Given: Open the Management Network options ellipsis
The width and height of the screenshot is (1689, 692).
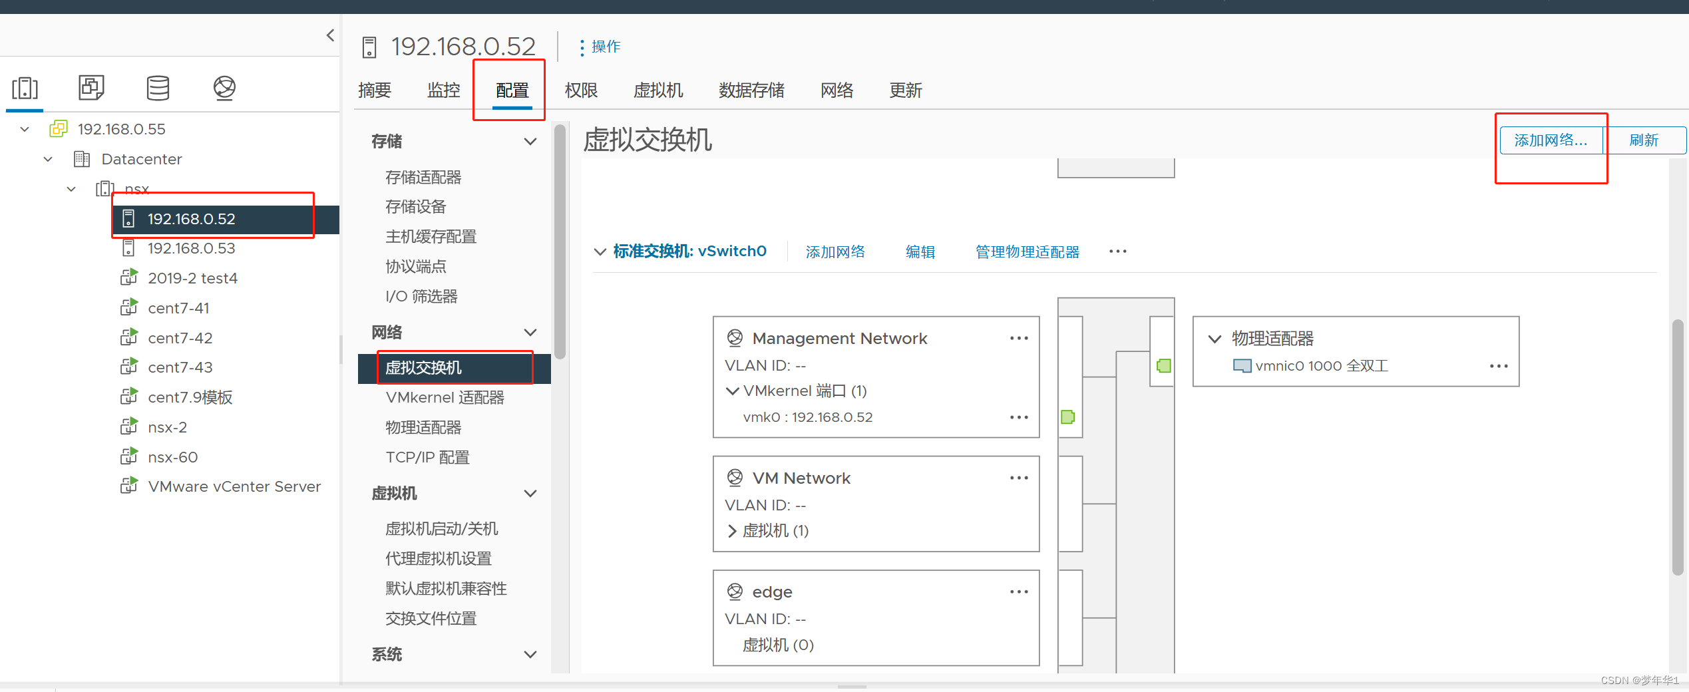Looking at the screenshot, I should [1019, 338].
